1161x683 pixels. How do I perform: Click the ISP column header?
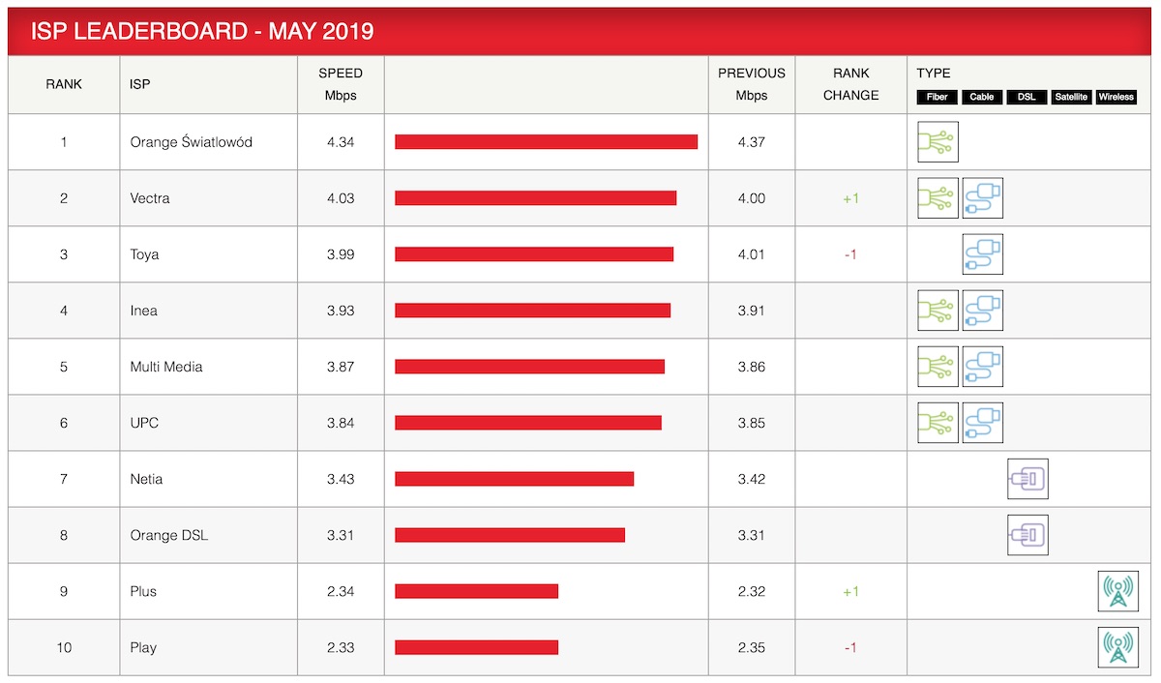point(139,84)
